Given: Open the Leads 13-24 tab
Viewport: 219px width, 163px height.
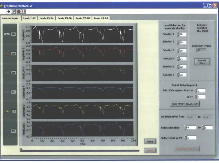Looking at the screenshot, I should [x=47, y=18].
